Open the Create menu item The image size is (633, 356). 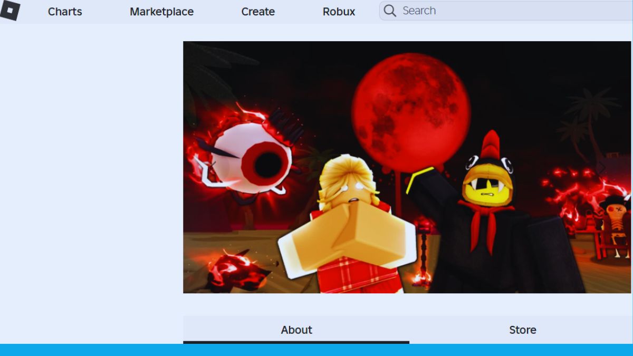(258, 12)
